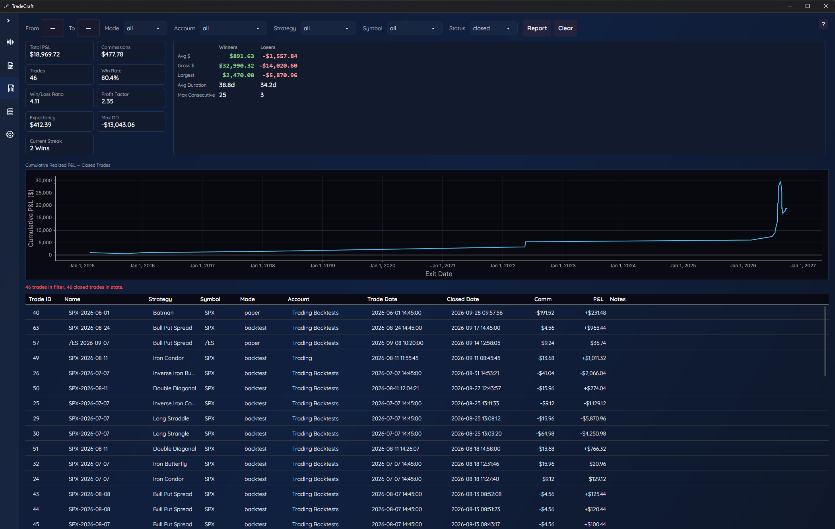This screenshot has height=529, width=835.
Task: Expand the sidebar with chevron arrow
Action: [8, 21]
